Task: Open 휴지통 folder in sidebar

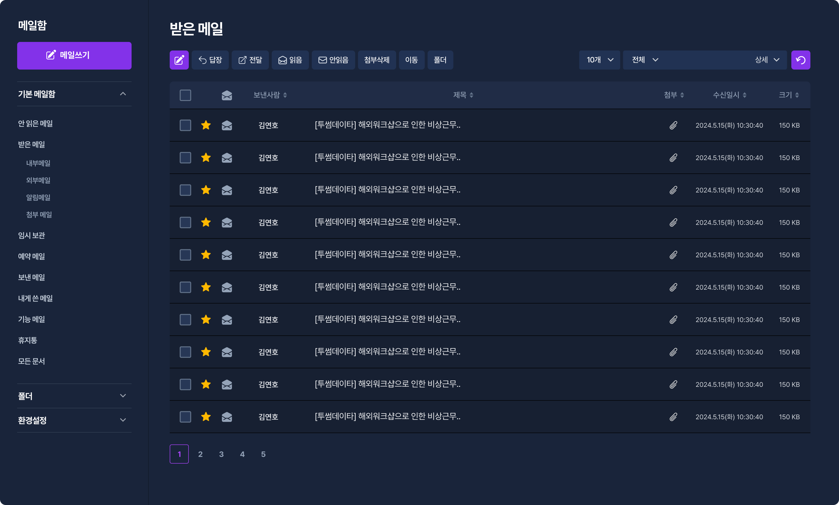Action: tap(28, 340)
